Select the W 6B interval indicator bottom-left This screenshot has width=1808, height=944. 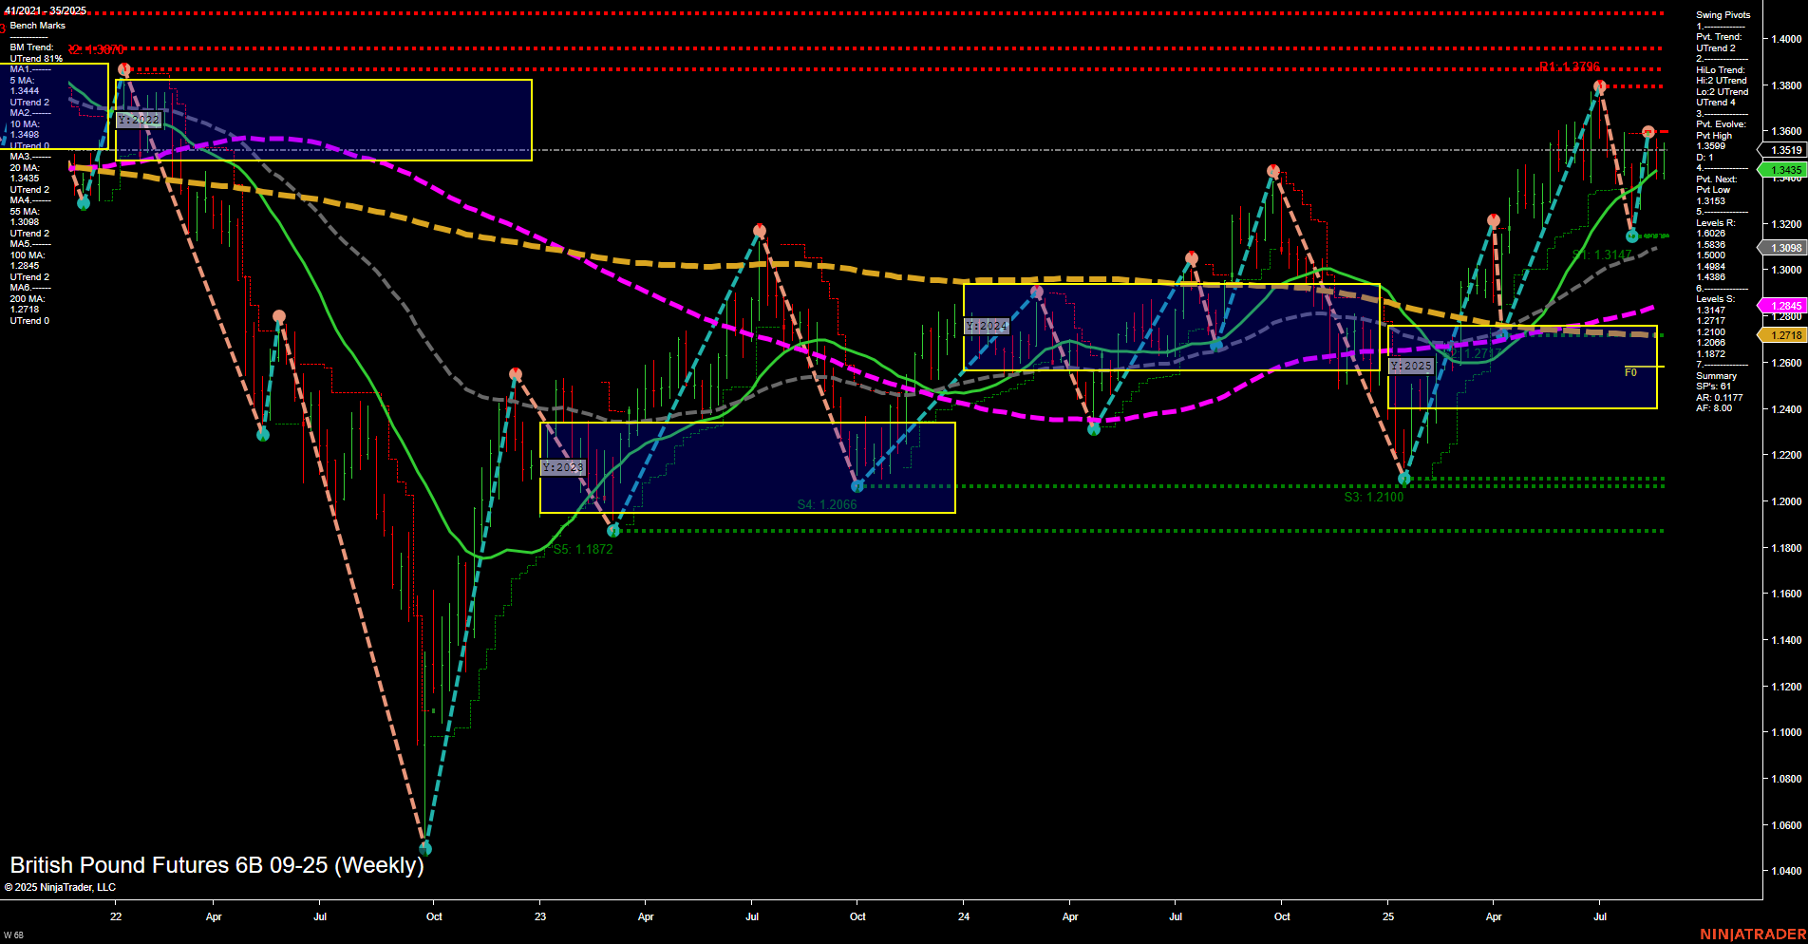pyautogui.click(x=12, y=936)
